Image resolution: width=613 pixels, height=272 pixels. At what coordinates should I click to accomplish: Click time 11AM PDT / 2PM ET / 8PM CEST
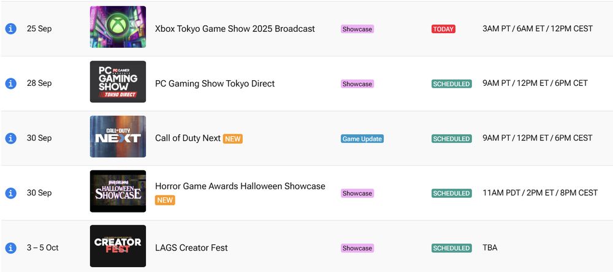click(x=540, y=192)
